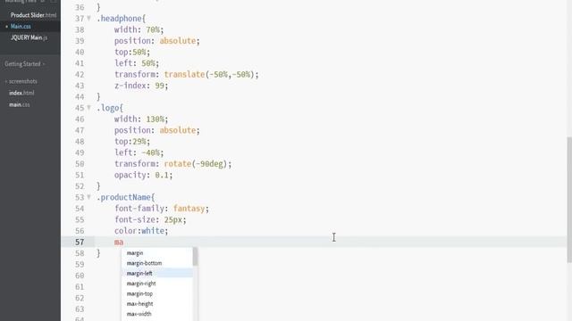The height and width of the screenshot is (321, 572).
Task: Expand the screenshots folder
Action: click(x=22, y=81)
